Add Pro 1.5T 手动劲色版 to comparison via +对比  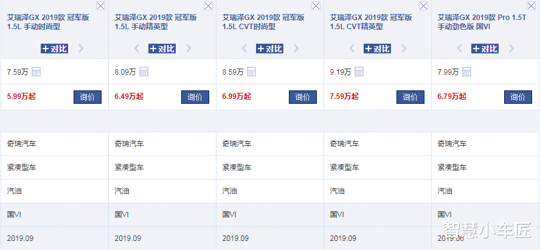pyautogui.click(x=485, y=49)
